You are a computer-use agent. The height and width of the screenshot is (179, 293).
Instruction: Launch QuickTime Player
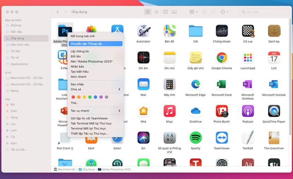(274, 111)
